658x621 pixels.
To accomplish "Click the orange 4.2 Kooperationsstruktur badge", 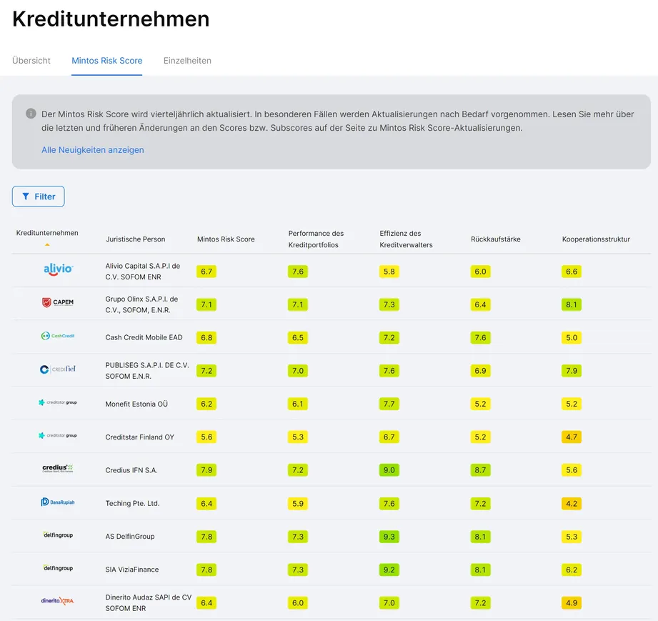I will pyautogui.click(x=572, y=504).
